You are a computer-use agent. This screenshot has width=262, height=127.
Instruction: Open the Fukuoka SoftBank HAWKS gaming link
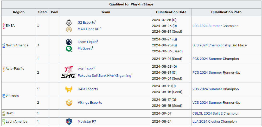click(104, 76)
